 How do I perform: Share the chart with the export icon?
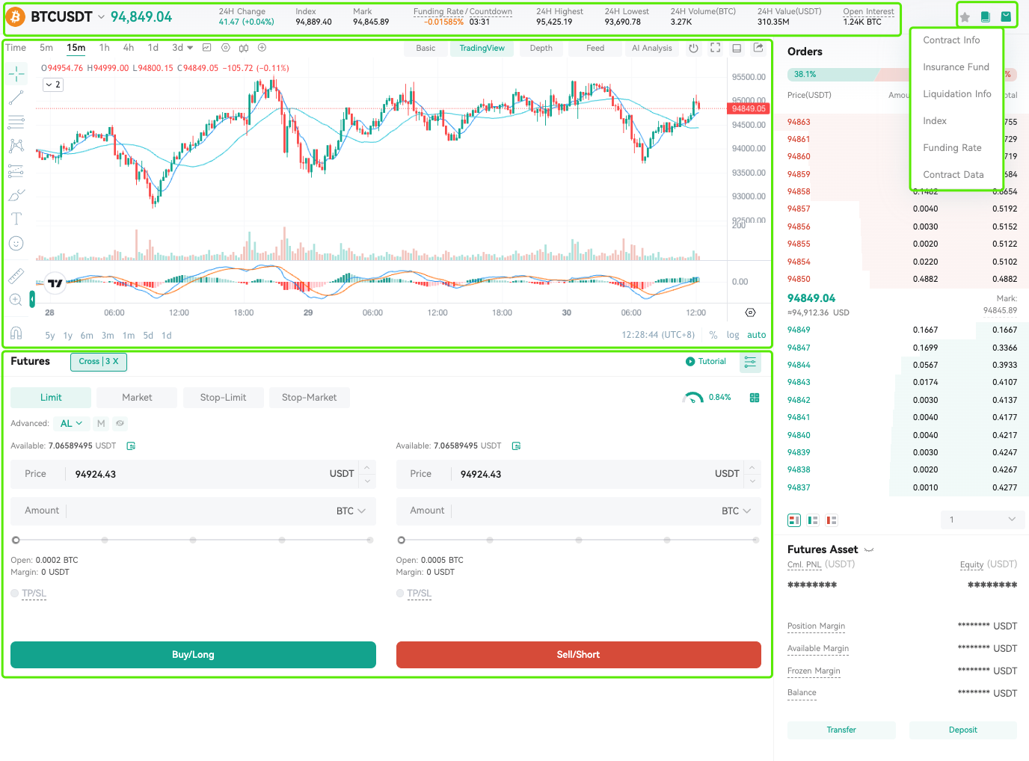(758, 48)
